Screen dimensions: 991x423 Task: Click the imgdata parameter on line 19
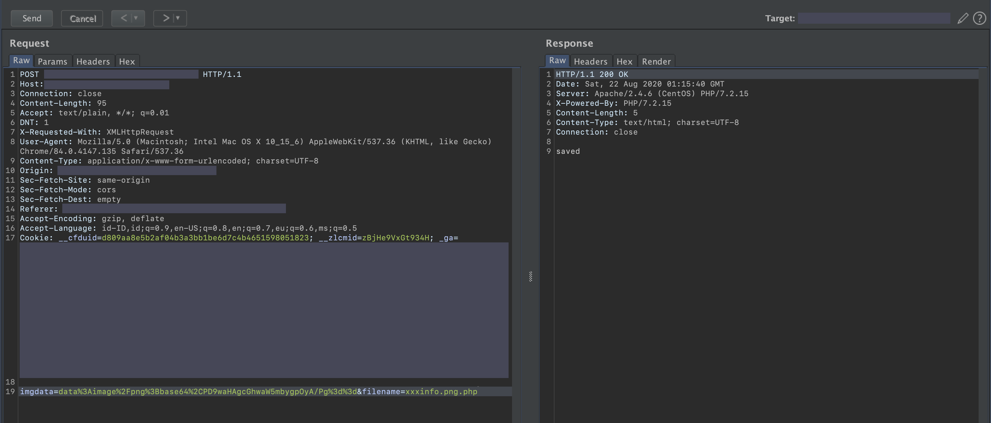37,391
